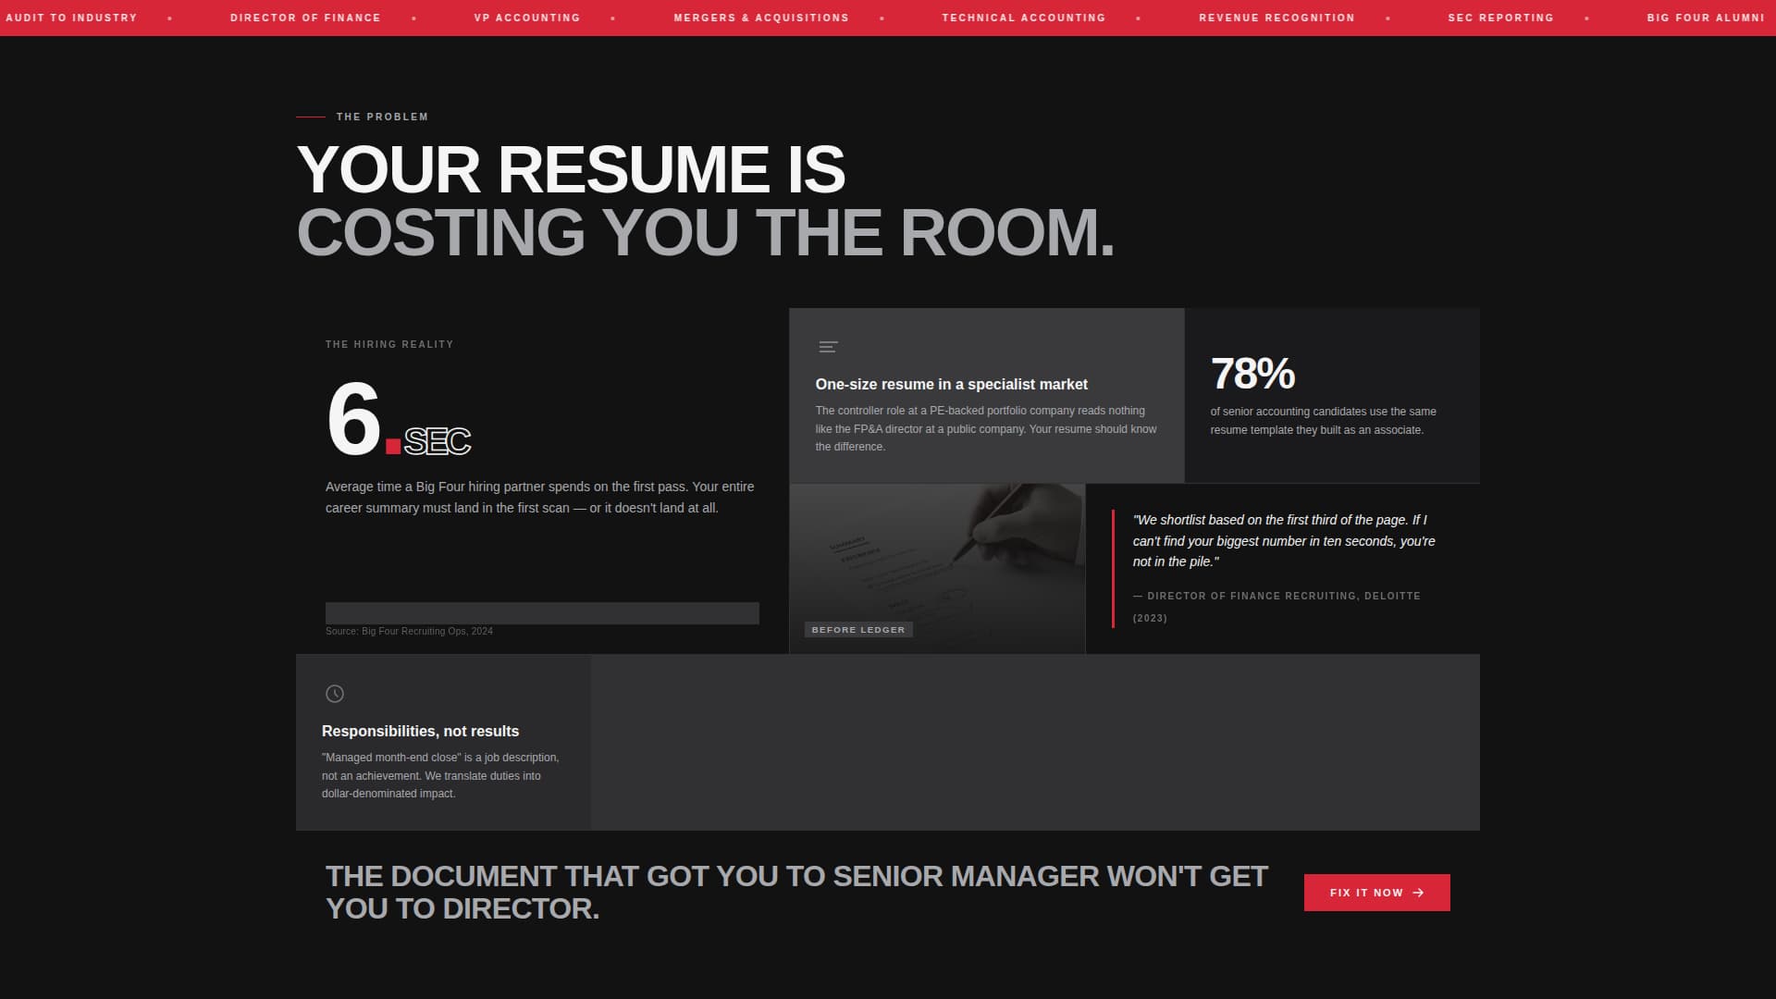
Task: Click THE DOCUMENT THAT GOT YOU closing line
Action: click(x=796, y=893)
